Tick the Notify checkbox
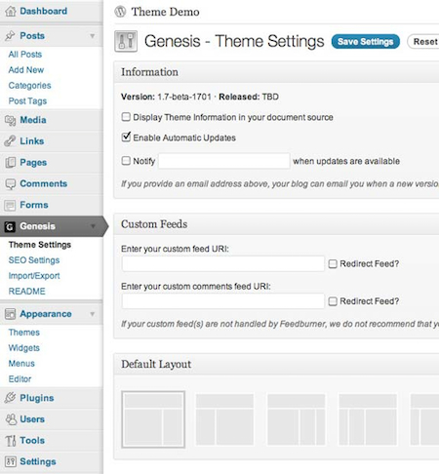Viewport: 439px width, 474px height. pos(126,161)
